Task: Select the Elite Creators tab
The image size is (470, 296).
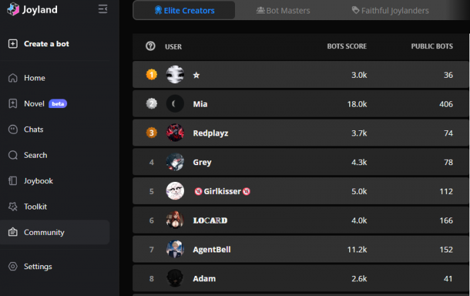Action: pyautogui.click(x=184, y=11)
